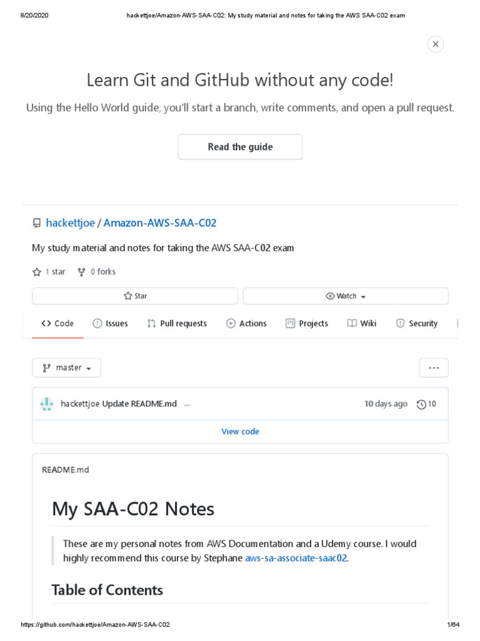Open the aws-sa-associate-saac02 course link
Screen dimensions: 480x641
pyautogui.click(x=296, y=558)
